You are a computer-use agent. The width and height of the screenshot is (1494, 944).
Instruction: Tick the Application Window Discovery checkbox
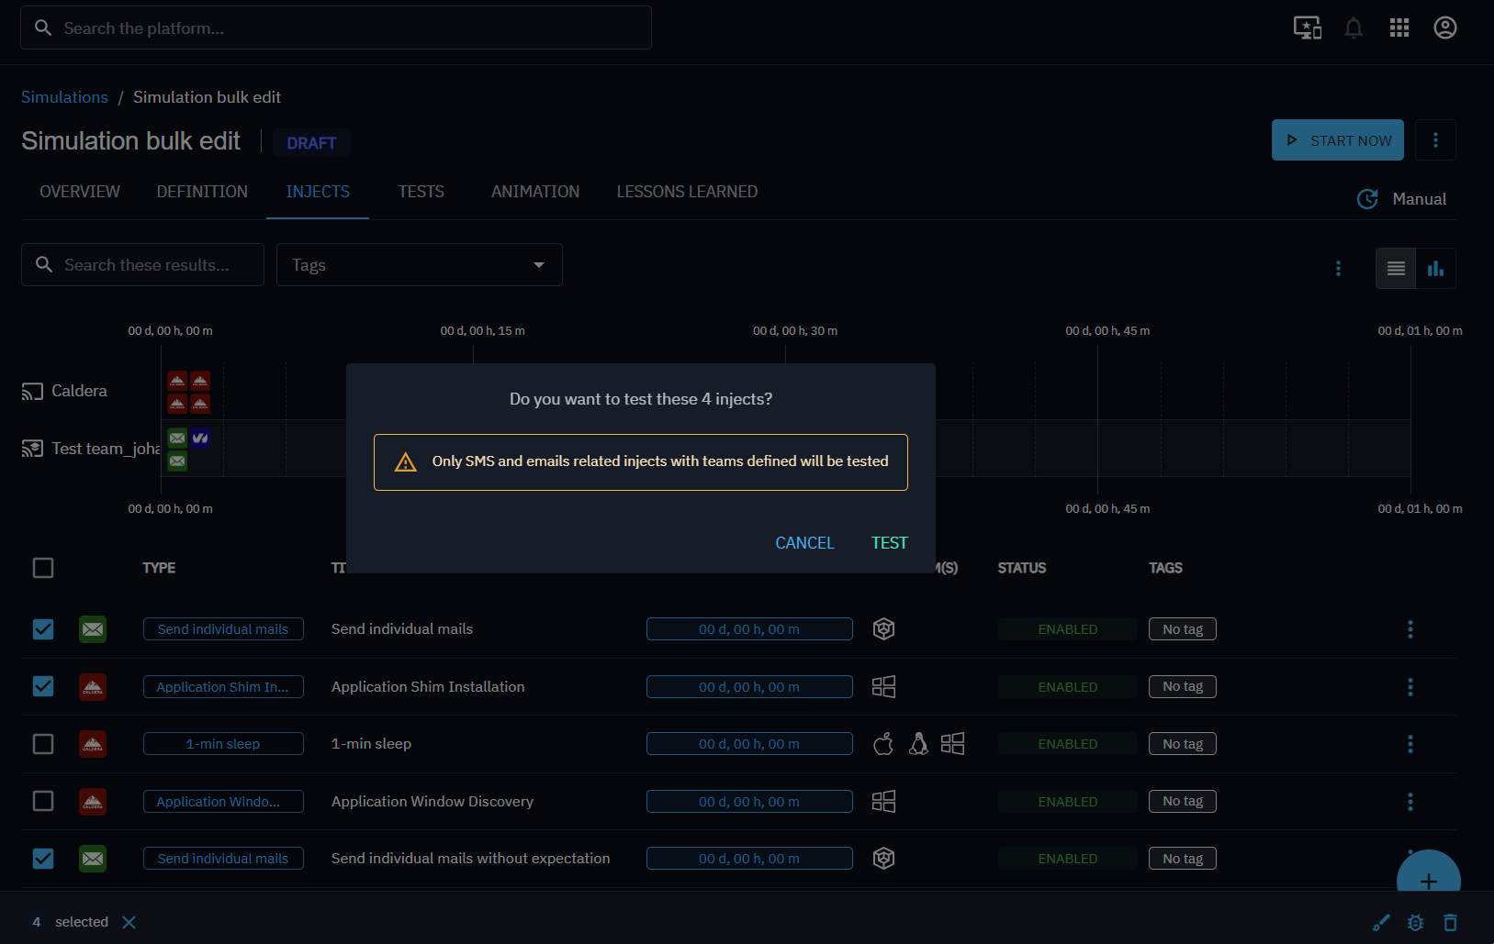(43, 801)
